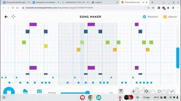Go to the browser home page
The width and height of the screenshot is (181, 101).
pos(18,8)
